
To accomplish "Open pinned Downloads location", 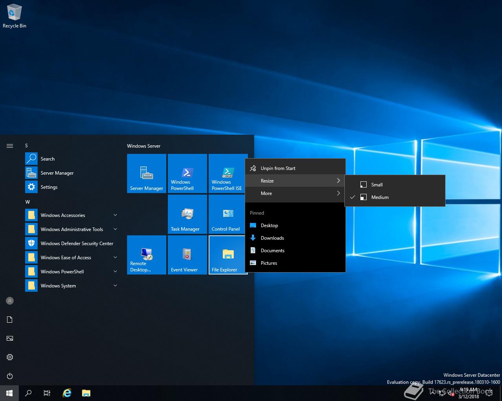I will [x=295, y=238].
